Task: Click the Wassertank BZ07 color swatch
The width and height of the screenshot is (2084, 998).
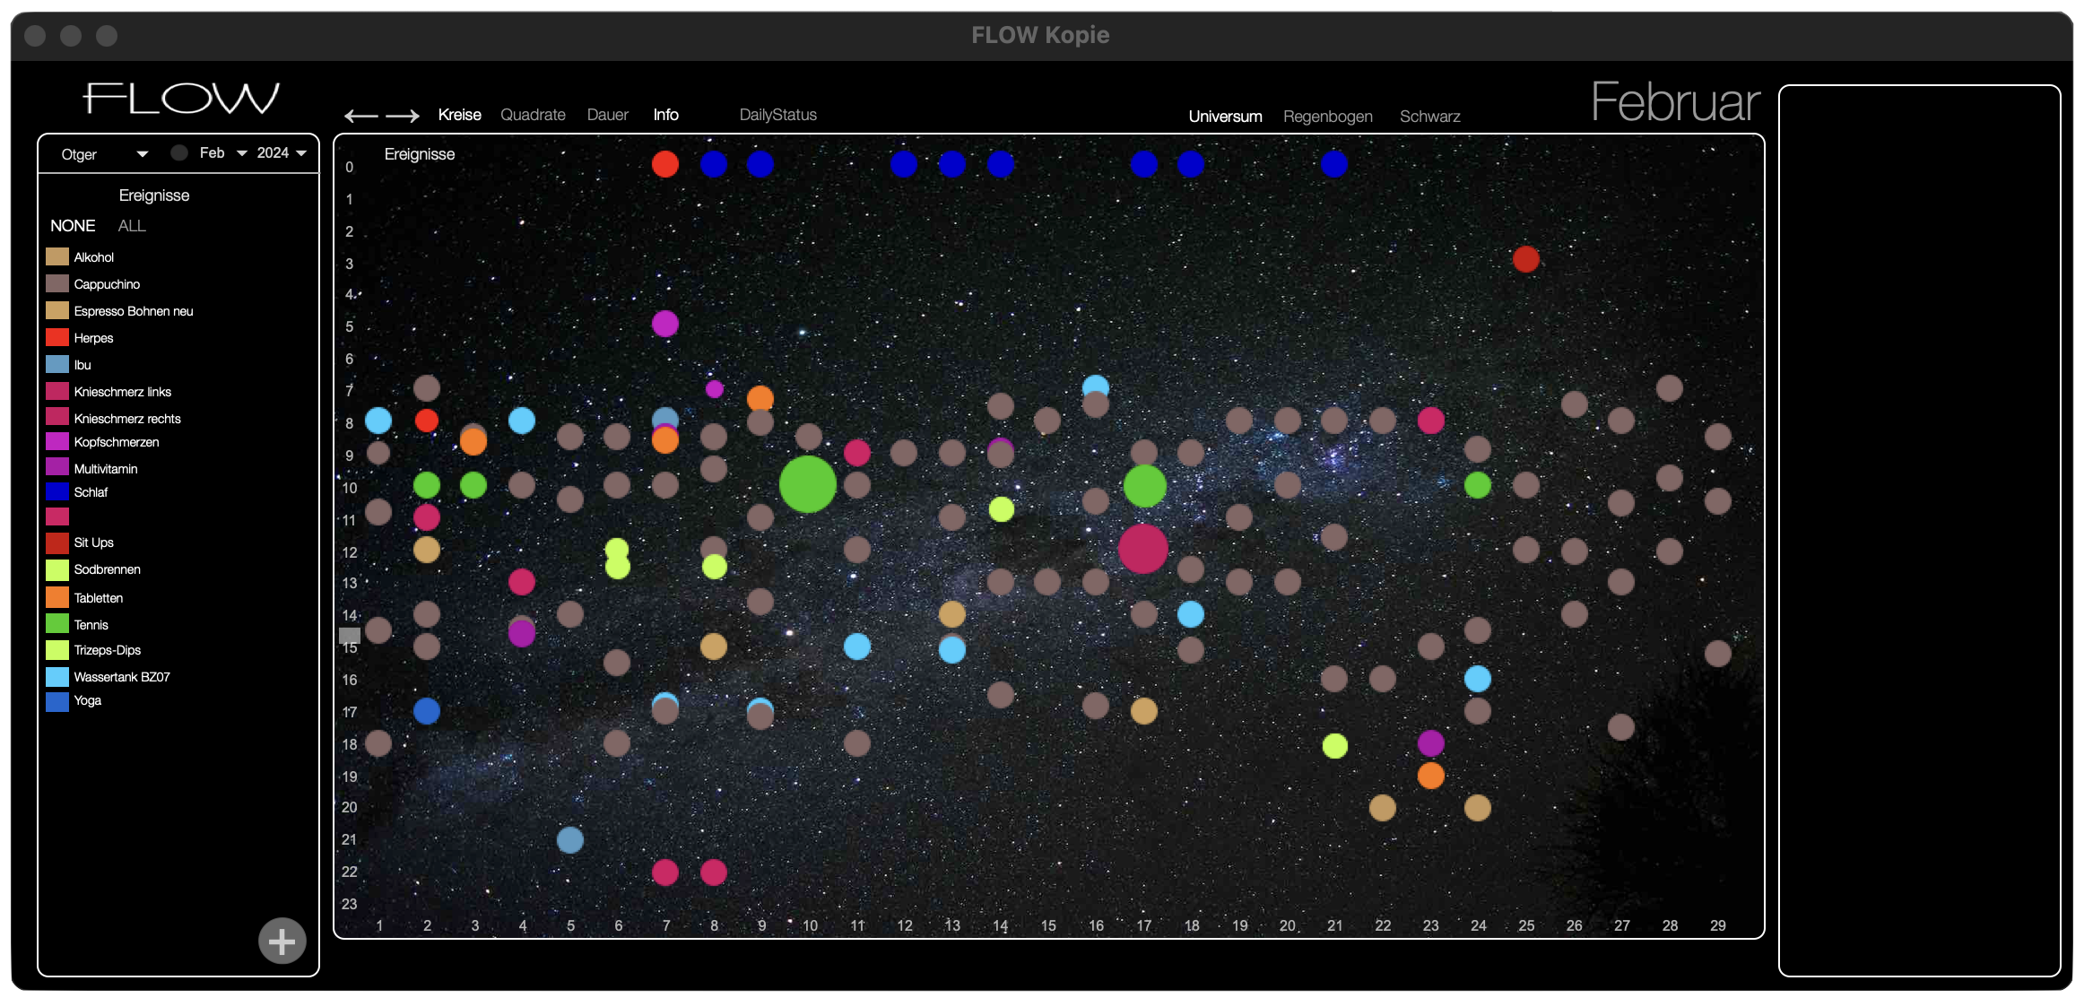Action: (x=57, y=676)
